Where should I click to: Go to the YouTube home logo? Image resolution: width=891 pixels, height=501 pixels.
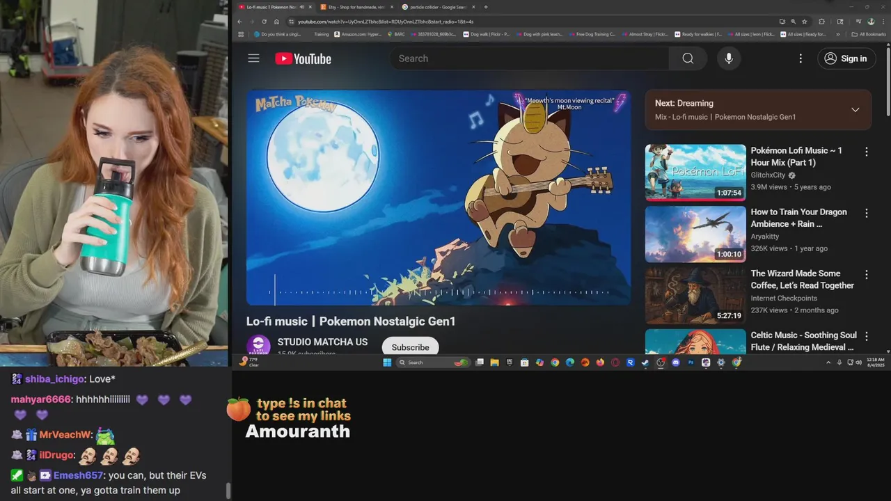point(303,58)
